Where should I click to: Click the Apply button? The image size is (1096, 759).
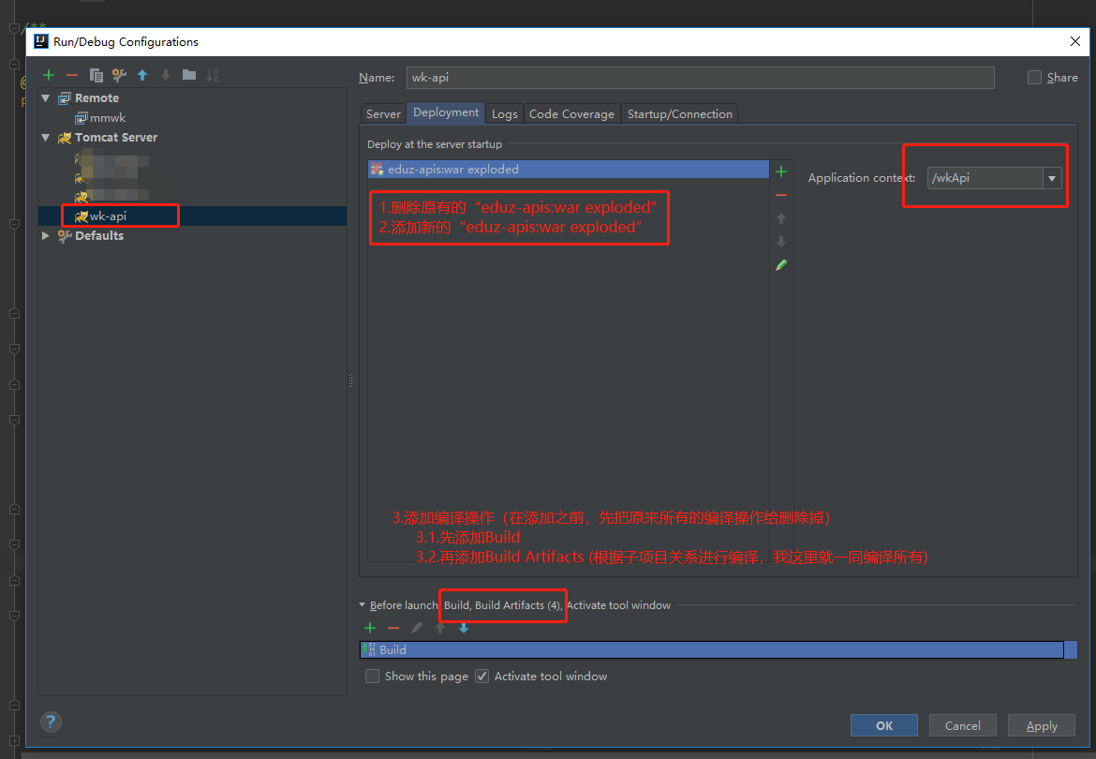pos(1041,724)
